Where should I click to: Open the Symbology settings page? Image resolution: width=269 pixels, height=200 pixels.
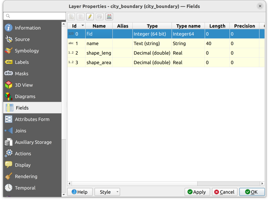[27, 51]
